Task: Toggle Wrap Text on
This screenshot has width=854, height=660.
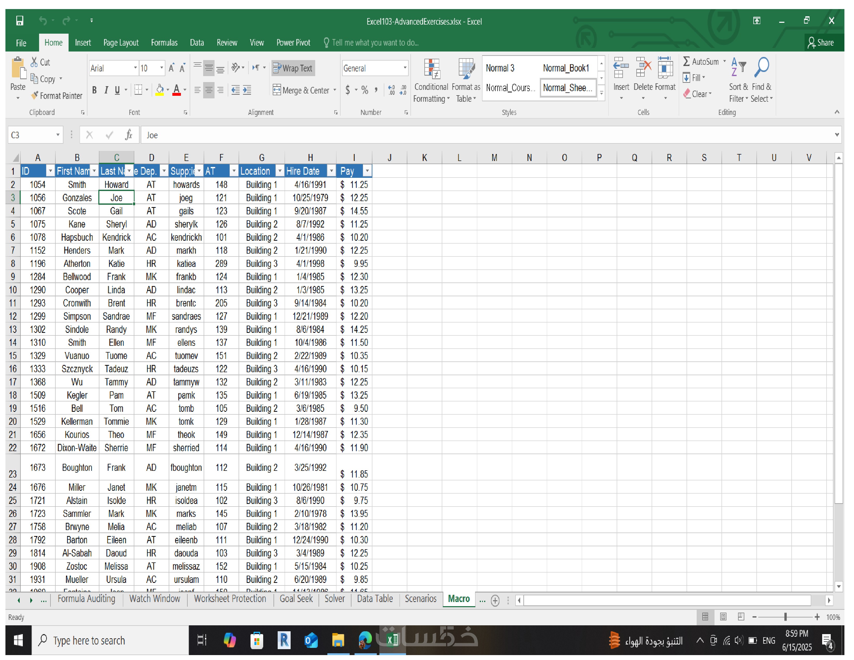Action: (293, 68)
